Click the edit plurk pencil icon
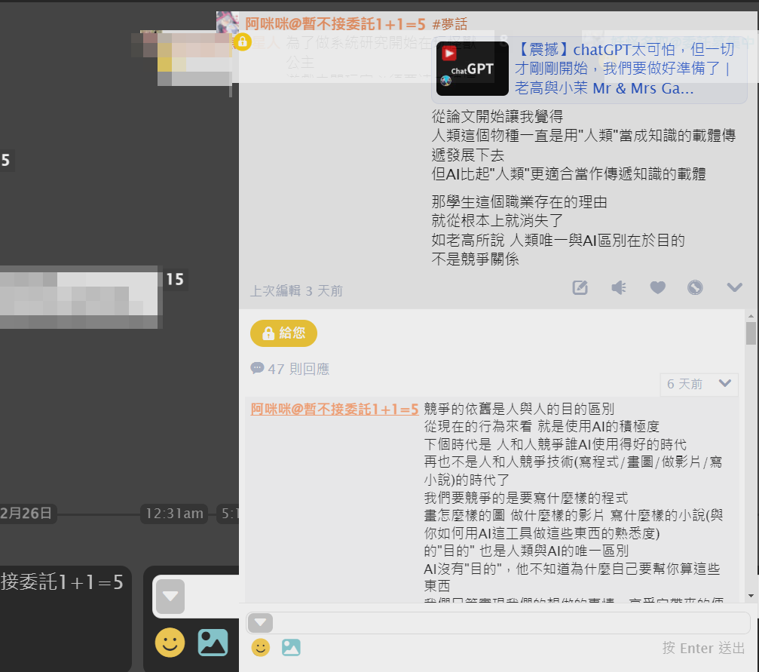Image resolution: width=759 pixels, height=672 pixels. (x=580, y=288)
